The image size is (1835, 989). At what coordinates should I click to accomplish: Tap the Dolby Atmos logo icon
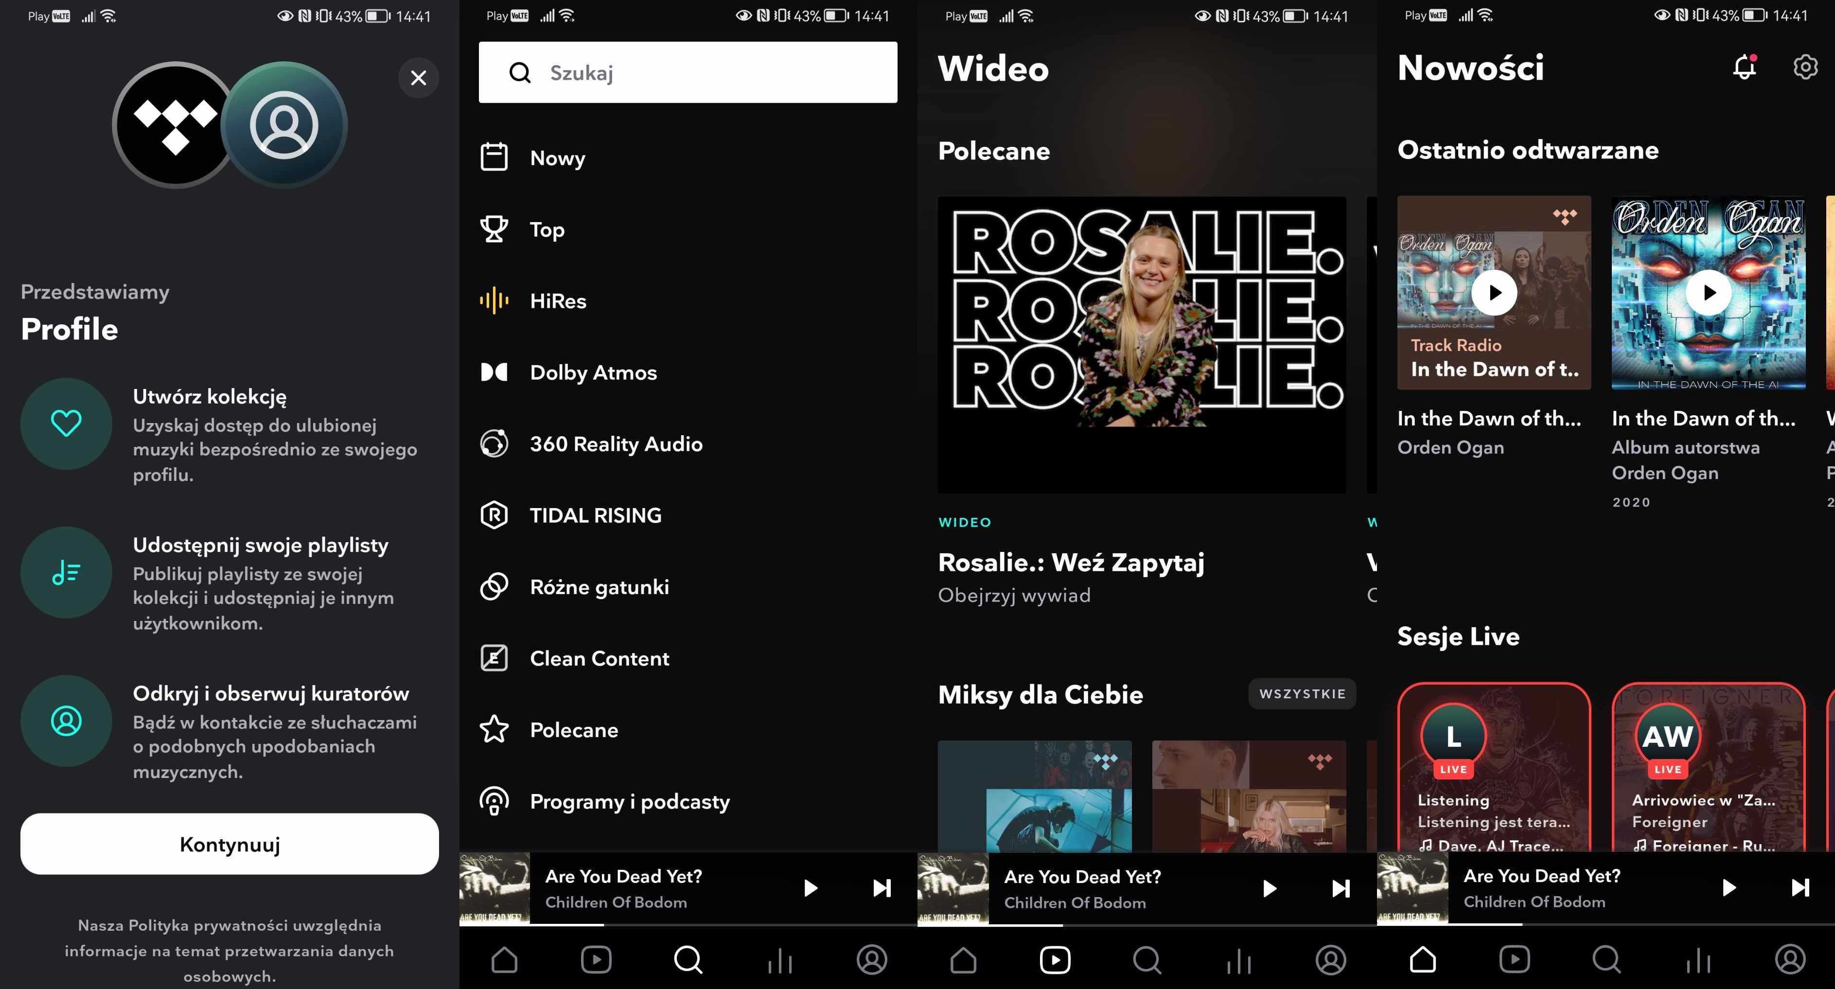pos(494,372)
